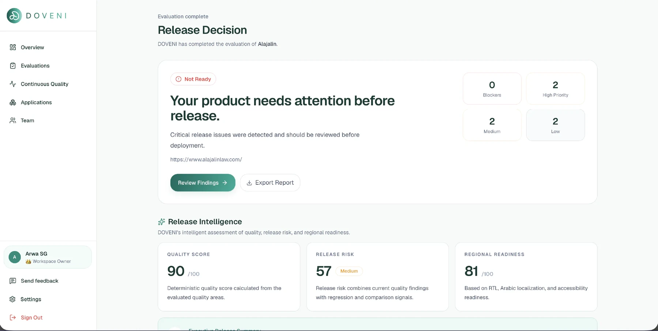Select the 0 Blockers card
Screen dimensions: 658x331
point(492,89)
